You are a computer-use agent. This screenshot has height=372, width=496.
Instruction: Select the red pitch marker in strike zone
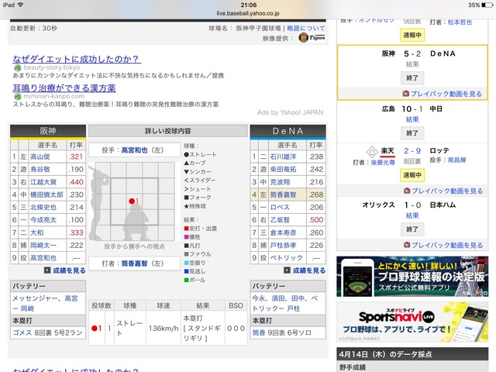coord(132,201)
